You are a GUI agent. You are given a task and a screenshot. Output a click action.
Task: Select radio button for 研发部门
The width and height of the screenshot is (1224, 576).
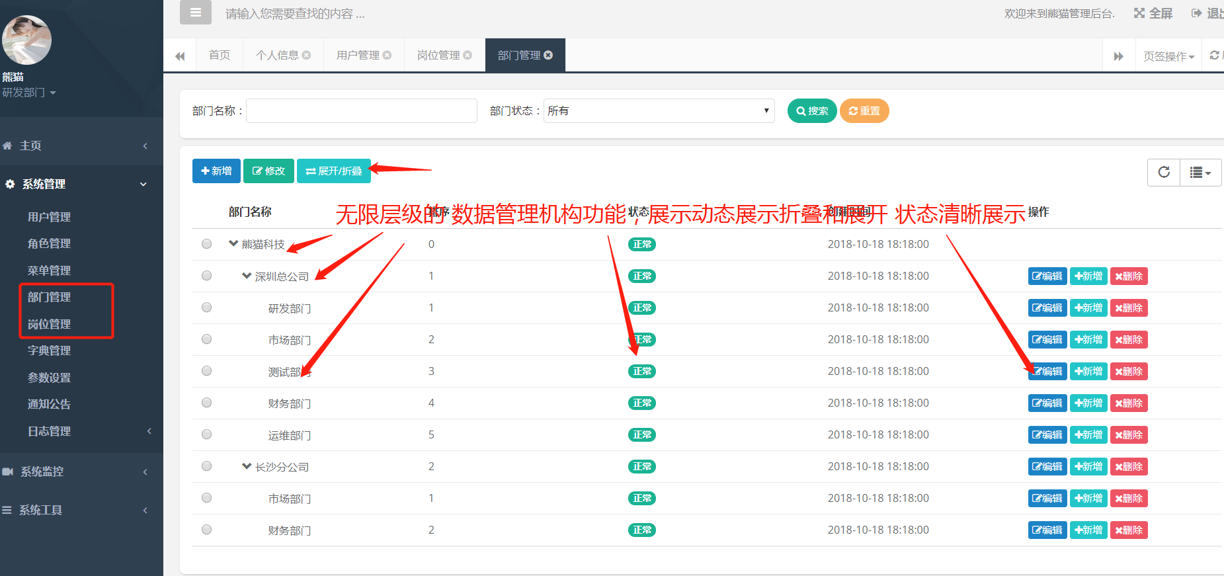[x=207, y=308]
